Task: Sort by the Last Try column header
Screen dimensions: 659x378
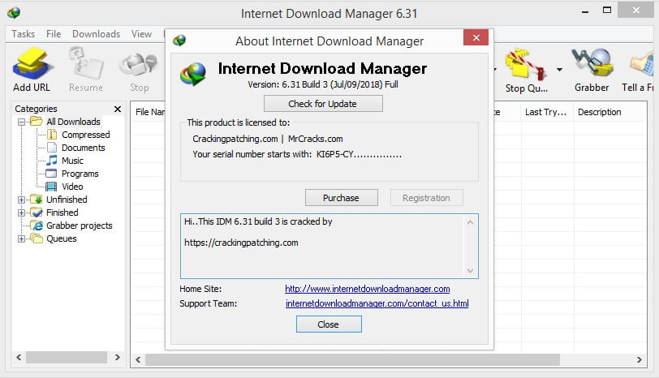Action: 547,112
